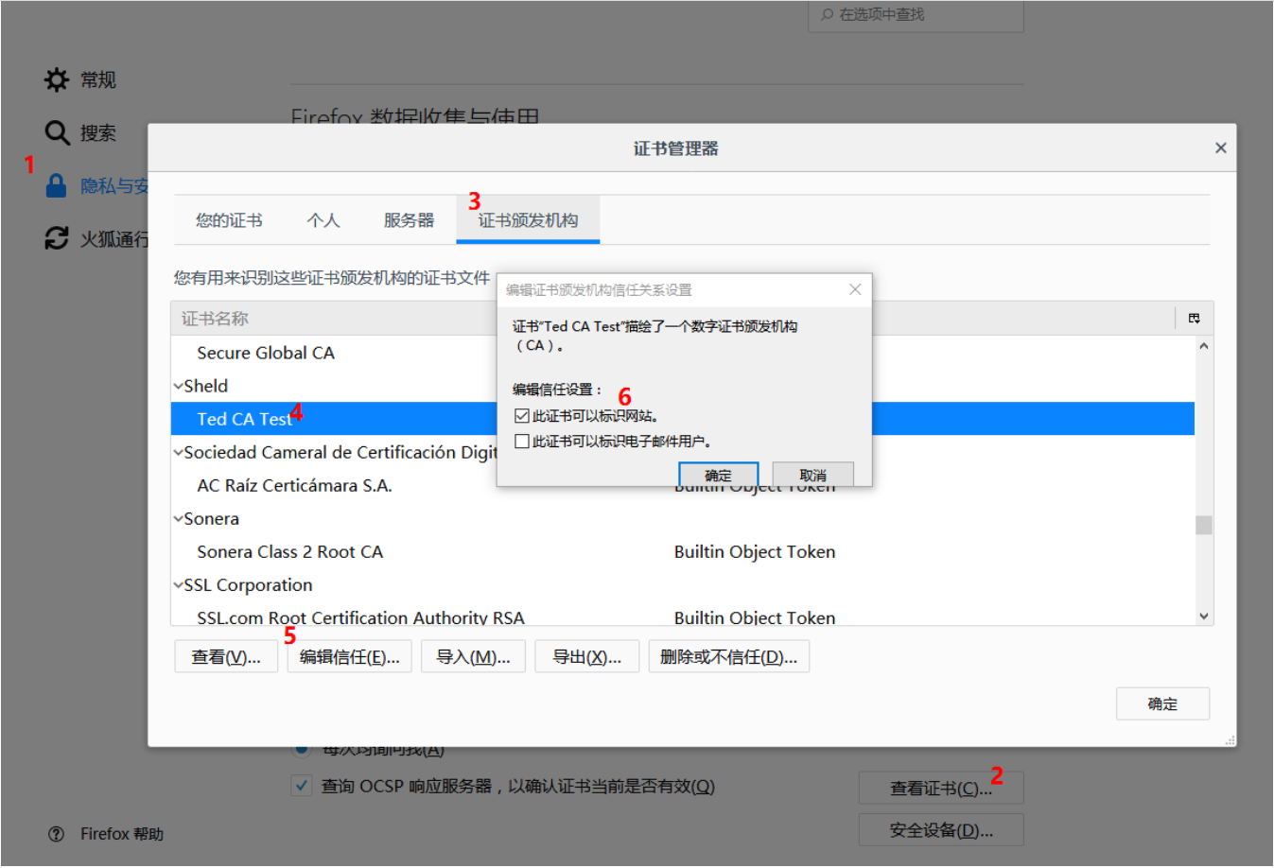Enable 此证书可以标识电子邮件用户

522,440
